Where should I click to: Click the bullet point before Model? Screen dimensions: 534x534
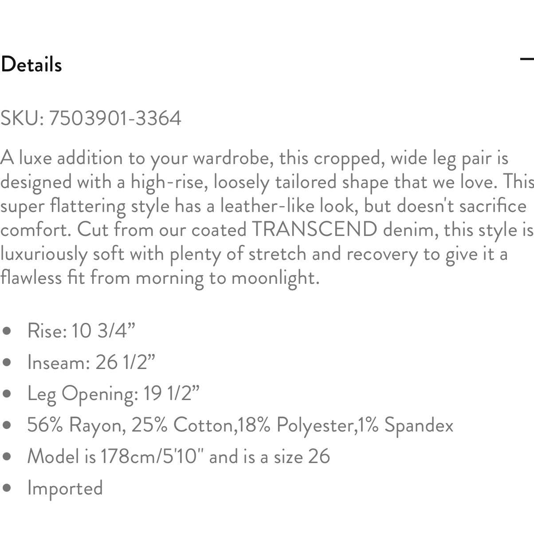pyautogui.click(x=6, y=457)
